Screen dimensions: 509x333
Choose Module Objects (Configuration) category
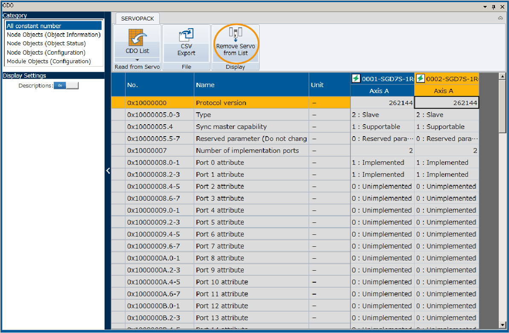coord(49,61)
